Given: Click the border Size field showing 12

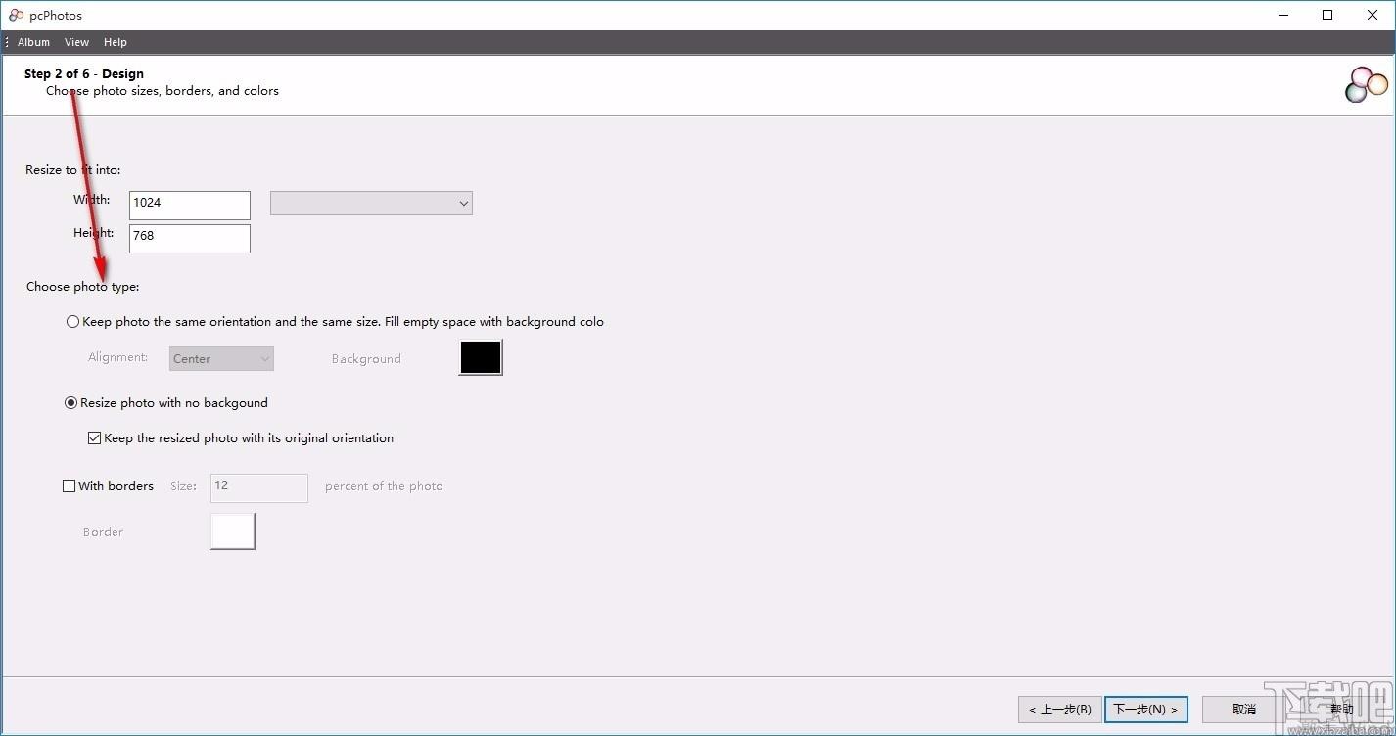Looking at the screenshot, I should (x=259, y=488).
